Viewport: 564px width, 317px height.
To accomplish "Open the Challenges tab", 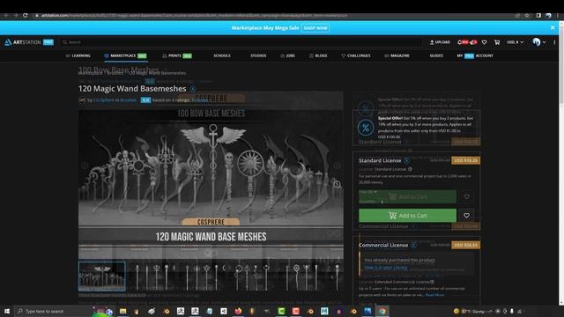I will coord(356,55).
